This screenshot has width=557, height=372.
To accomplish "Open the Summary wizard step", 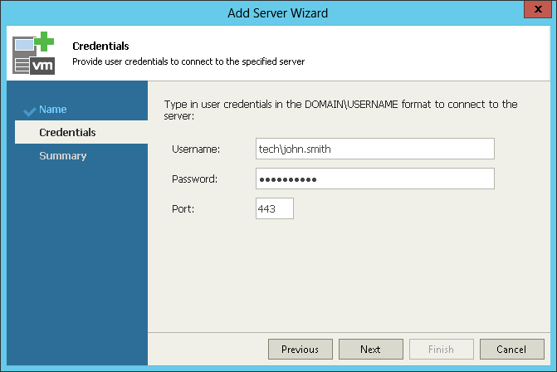I will pos(63,155).
